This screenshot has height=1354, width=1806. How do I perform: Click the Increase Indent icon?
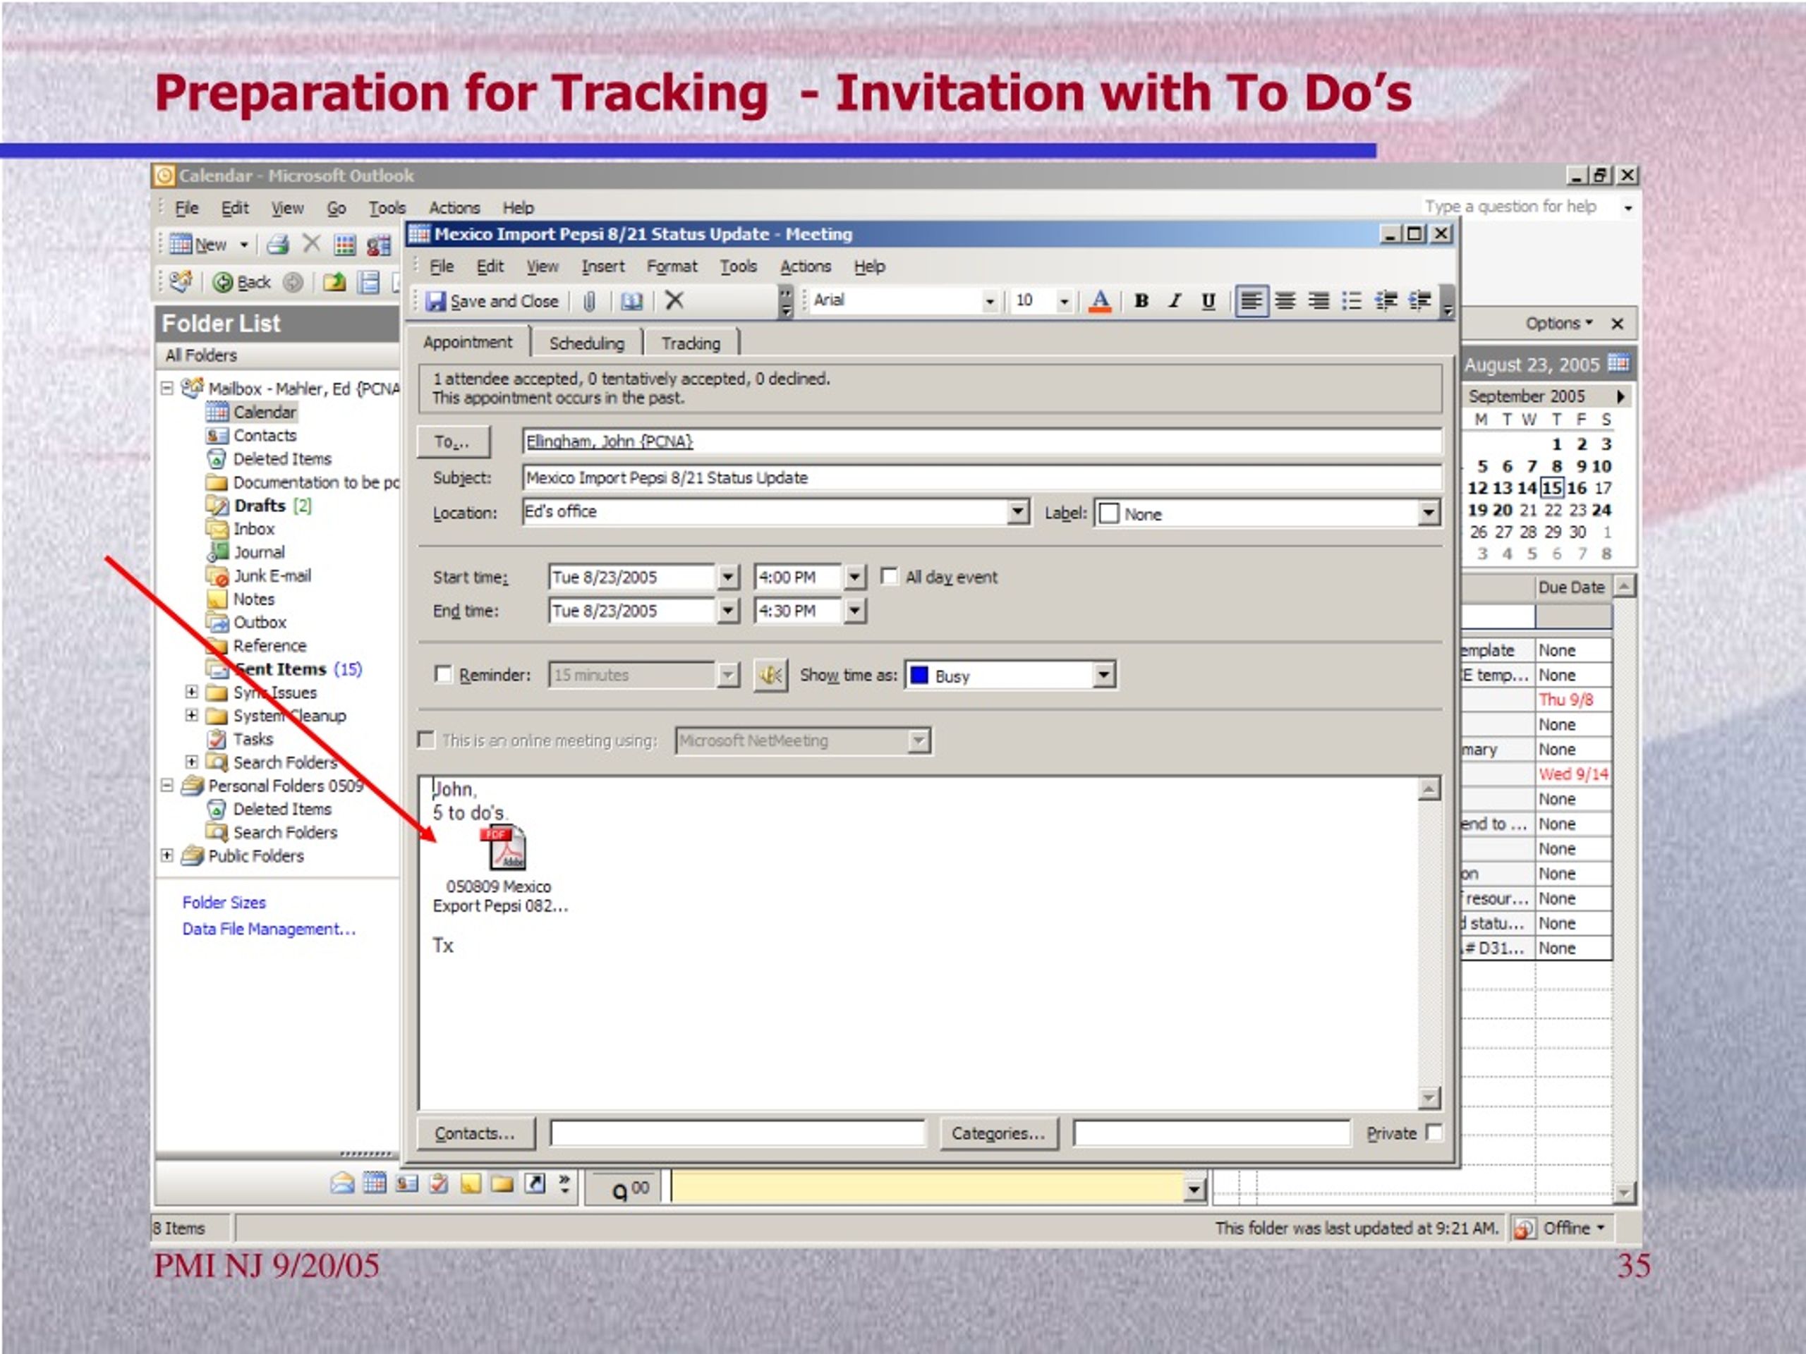pyautogui.click(x=1419, y=301)
